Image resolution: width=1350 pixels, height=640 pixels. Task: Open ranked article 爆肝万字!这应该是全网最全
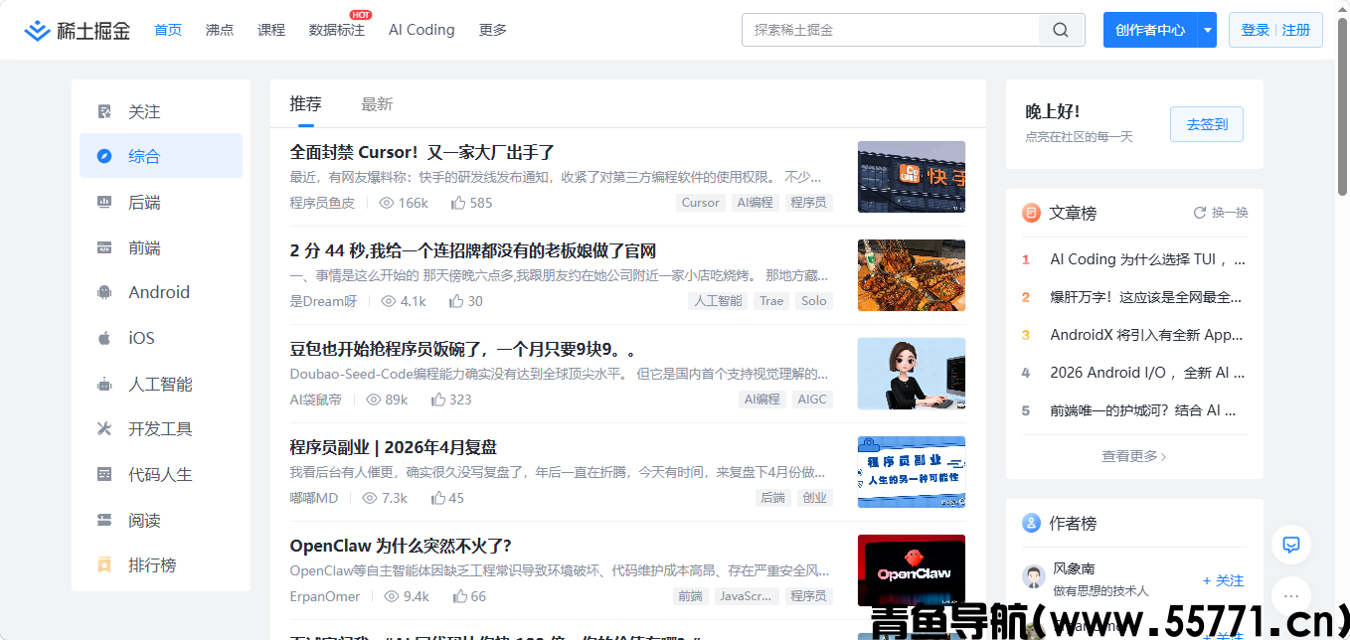[1146, 297]
